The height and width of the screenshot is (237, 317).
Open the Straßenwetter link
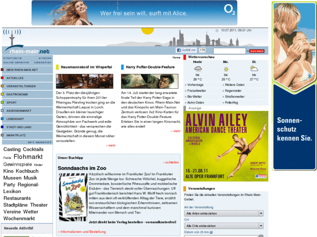point(235,97)
